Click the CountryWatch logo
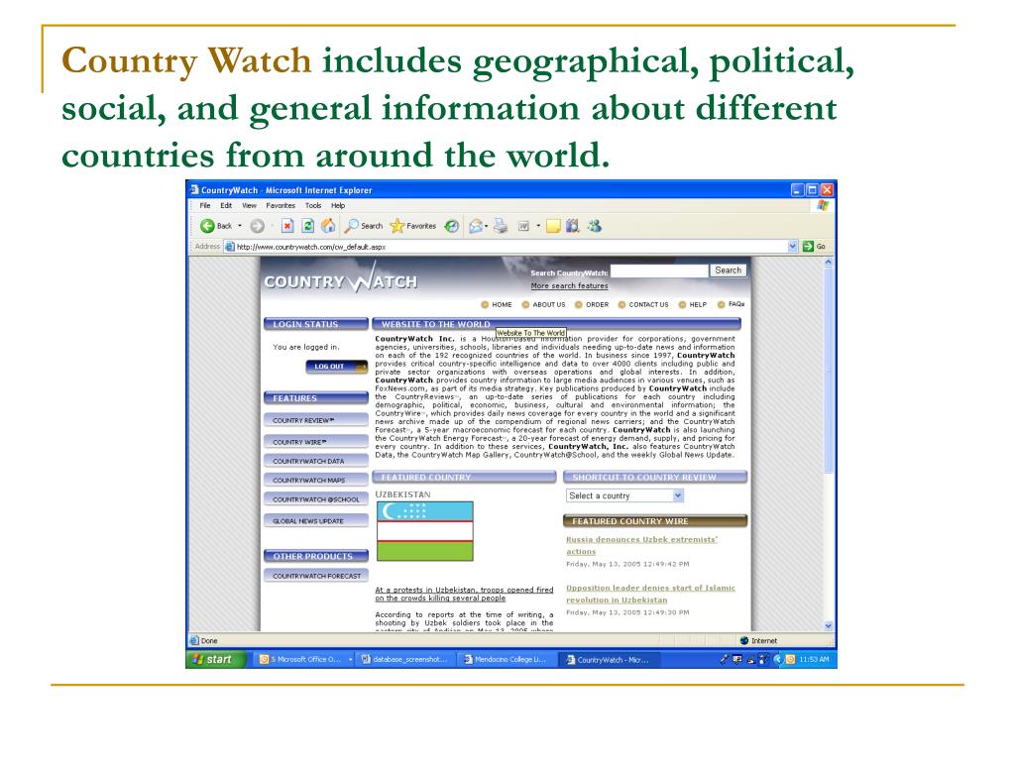1015x761 pixels. (341, 280)
